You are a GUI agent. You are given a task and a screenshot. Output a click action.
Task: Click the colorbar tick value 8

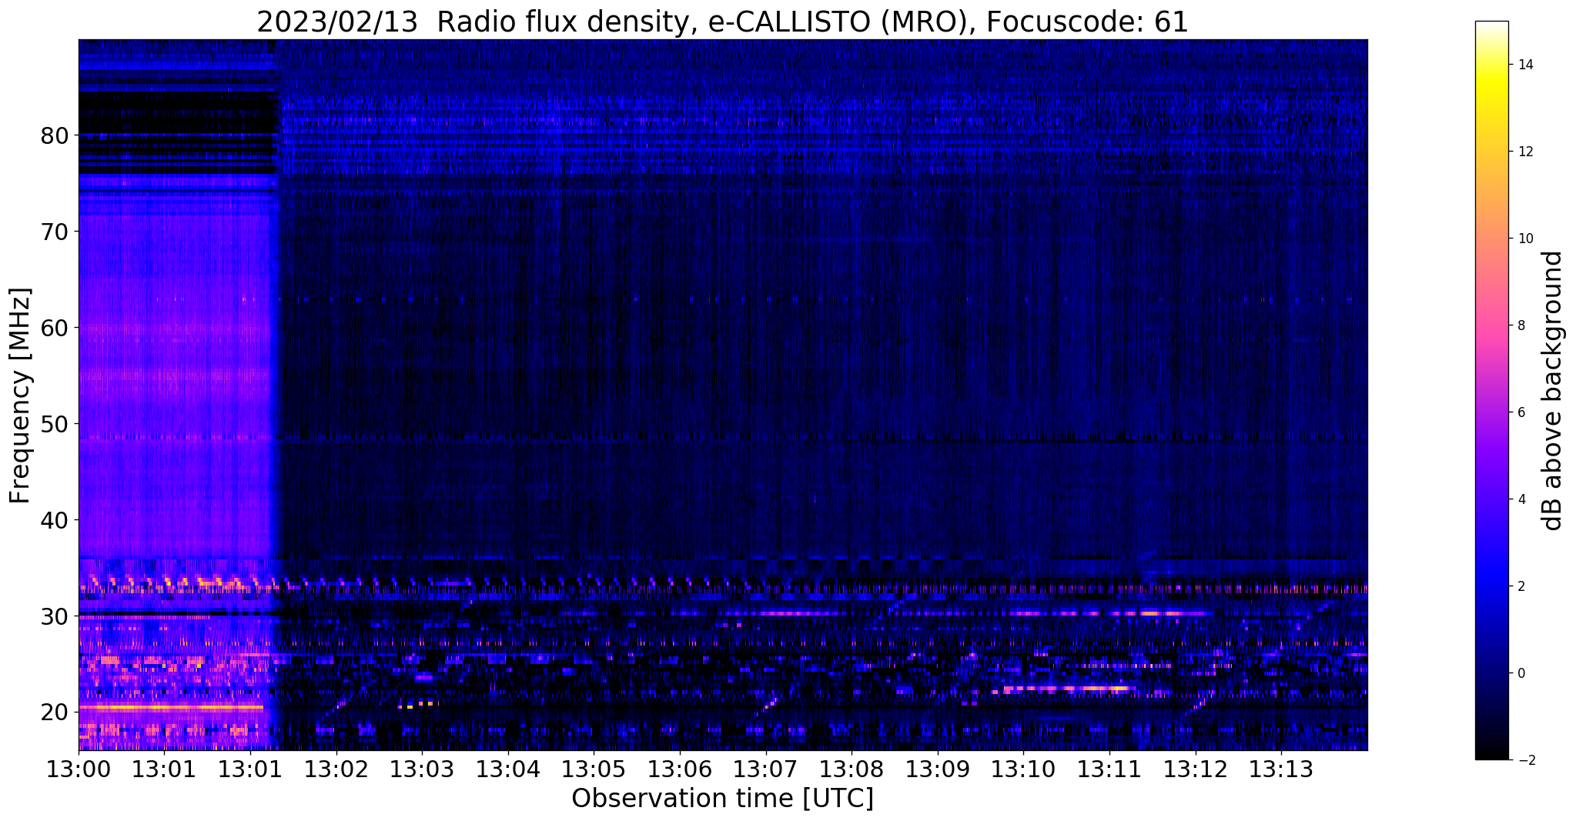click(1521, 325)
